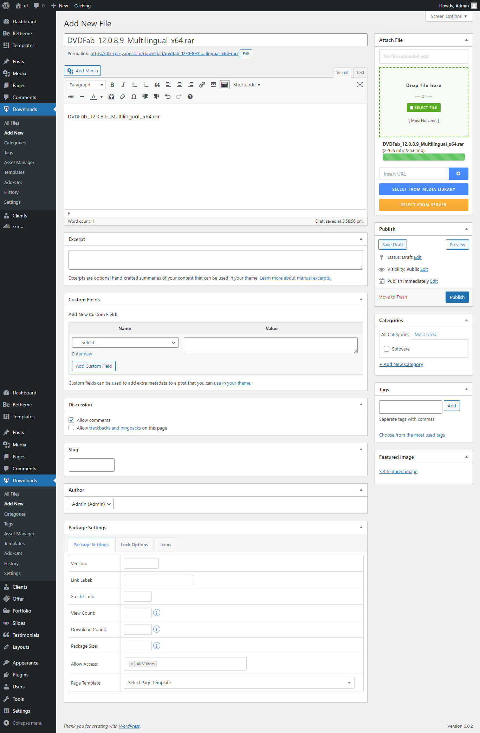Open the Shortcode dropdown
This screenshot has height=733, width=480.
247,85
